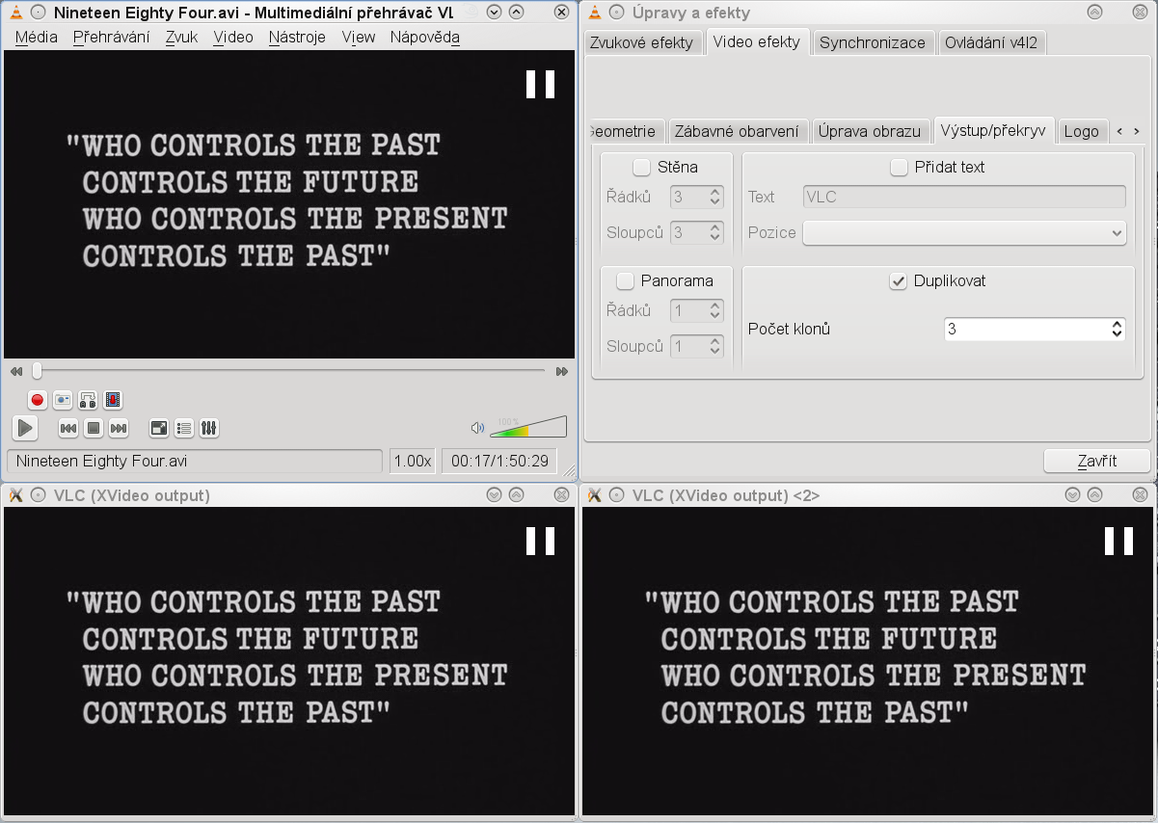
Task: Click VLC cone icon in main player title bar
Action: [15, 13]
